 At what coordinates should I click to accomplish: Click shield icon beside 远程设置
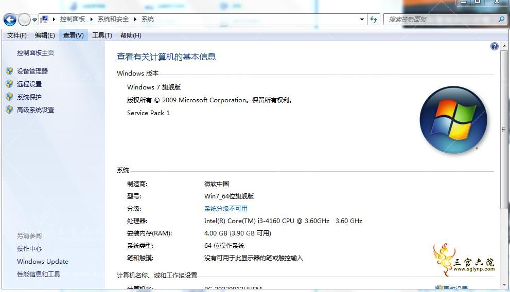[9, 84]
